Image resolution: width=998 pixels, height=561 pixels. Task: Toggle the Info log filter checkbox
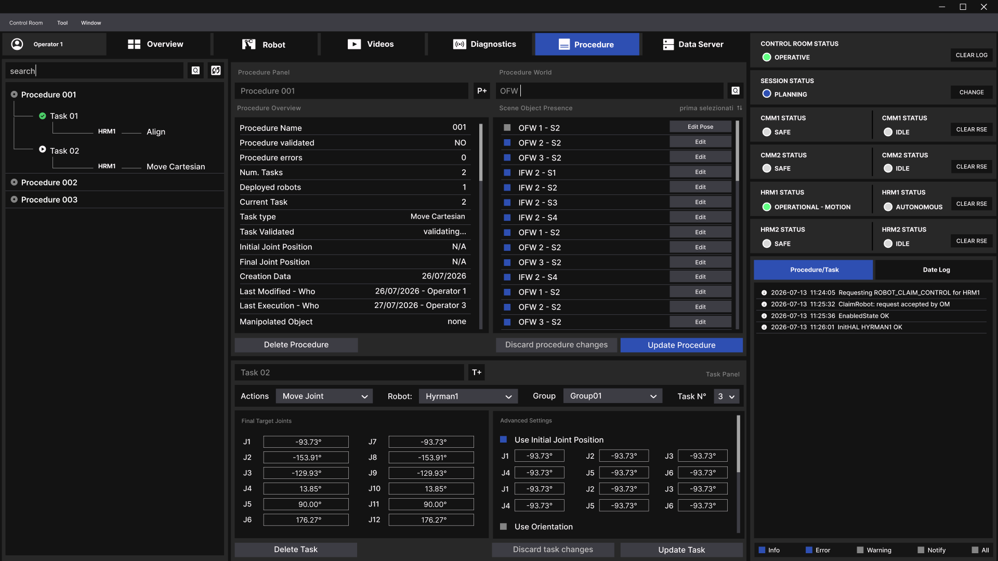762,550
